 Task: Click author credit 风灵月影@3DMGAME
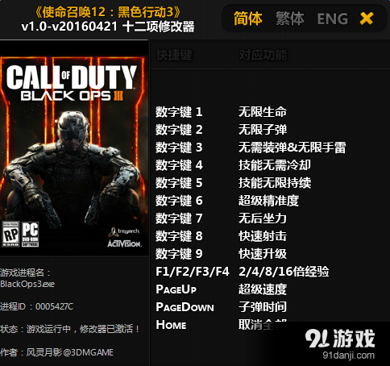click(x=69, y=352)
